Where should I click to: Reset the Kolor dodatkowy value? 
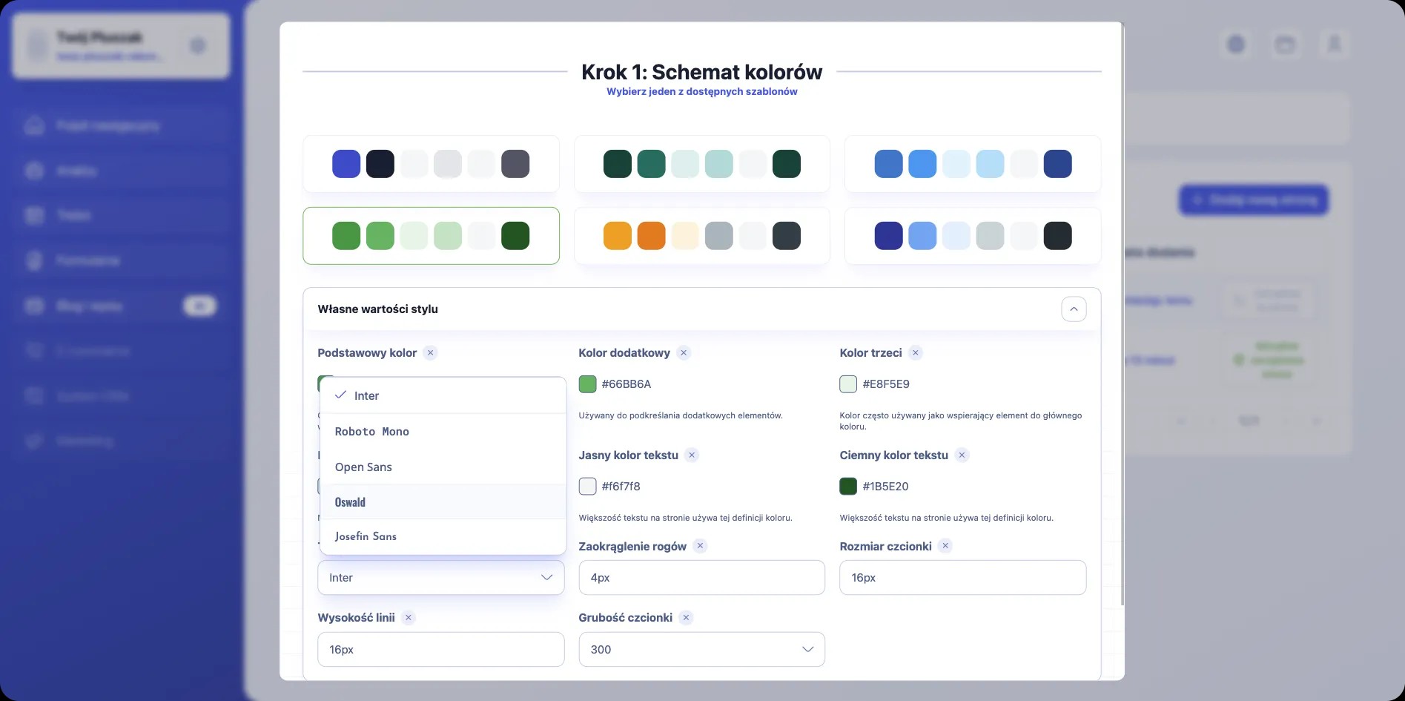(x=684, y=353)
